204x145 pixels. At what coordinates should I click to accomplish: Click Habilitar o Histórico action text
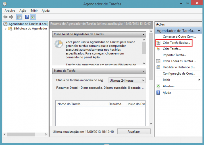179,67
